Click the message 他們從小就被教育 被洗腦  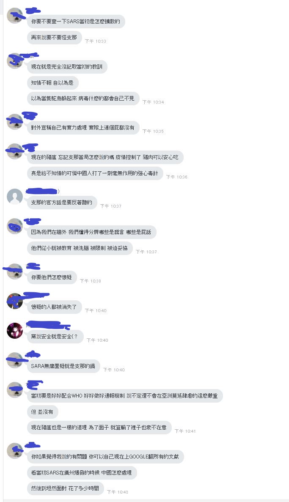click(80, 248)
